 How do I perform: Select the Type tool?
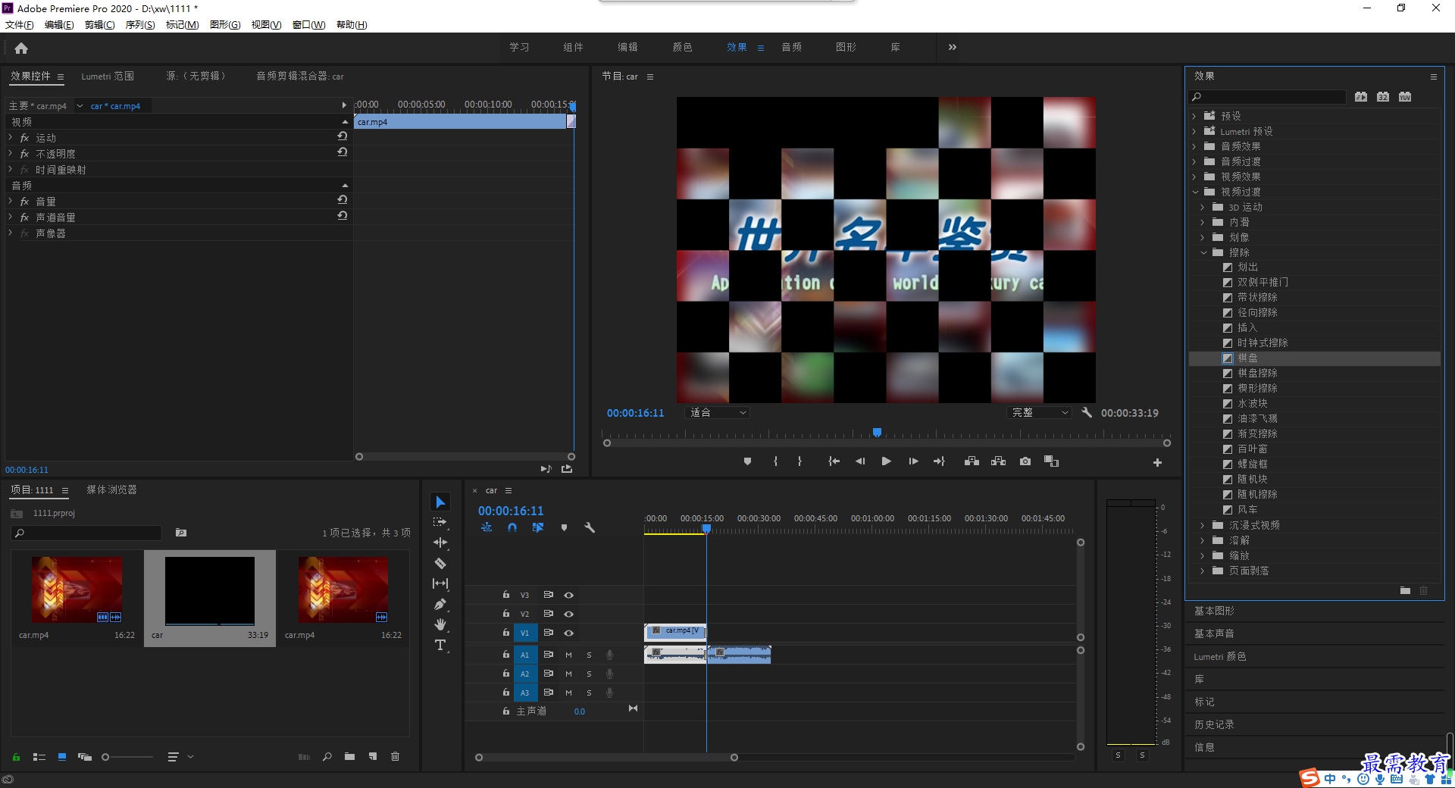pyautogui.click(x=440, y=645)
